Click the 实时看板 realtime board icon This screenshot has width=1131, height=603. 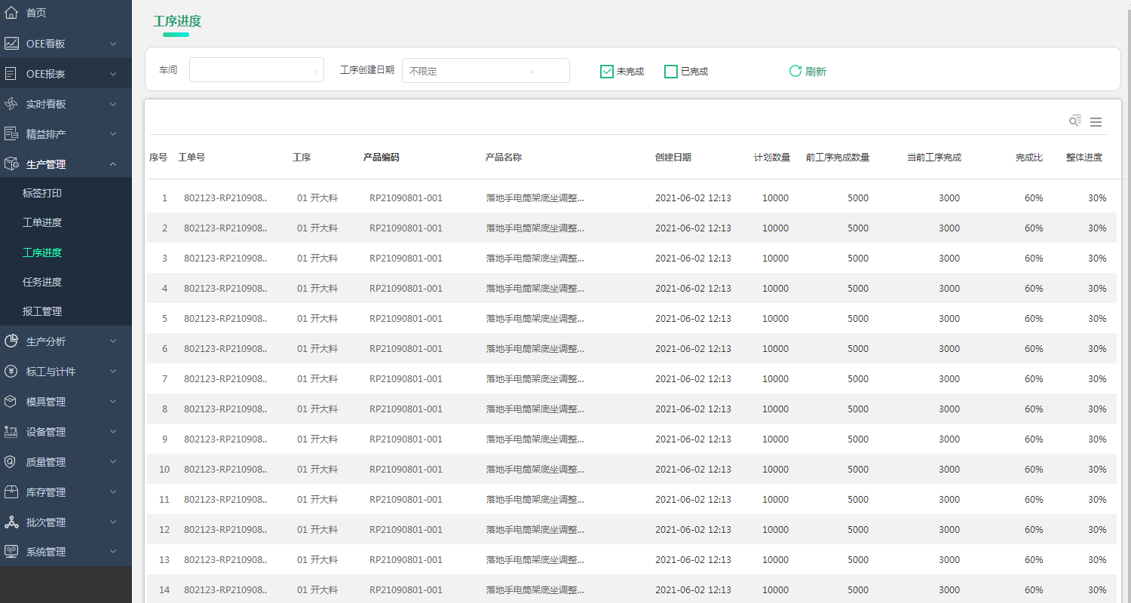(x=11, y=103)
